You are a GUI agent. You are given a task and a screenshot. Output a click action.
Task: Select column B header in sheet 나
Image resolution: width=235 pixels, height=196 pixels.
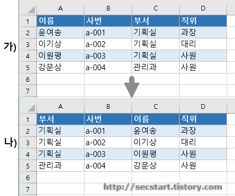pos(108,107)
